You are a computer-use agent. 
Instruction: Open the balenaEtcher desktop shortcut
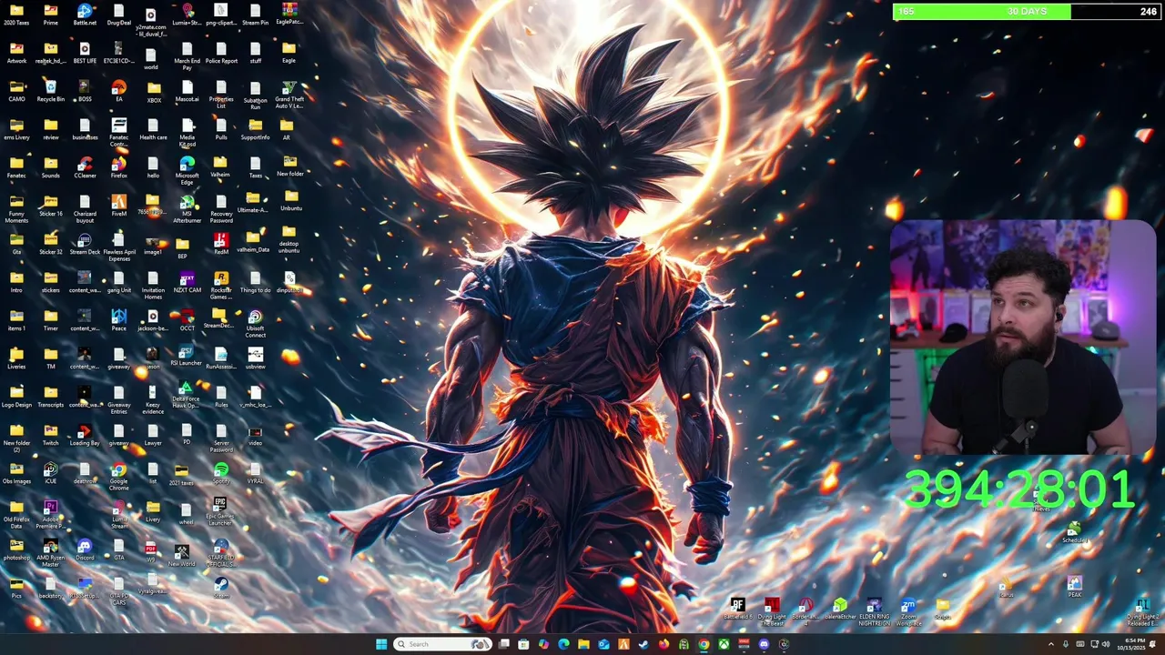(x=840, y=610)
